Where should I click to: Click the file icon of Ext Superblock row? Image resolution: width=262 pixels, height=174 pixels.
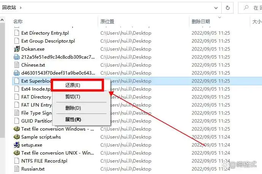[17, 81]
